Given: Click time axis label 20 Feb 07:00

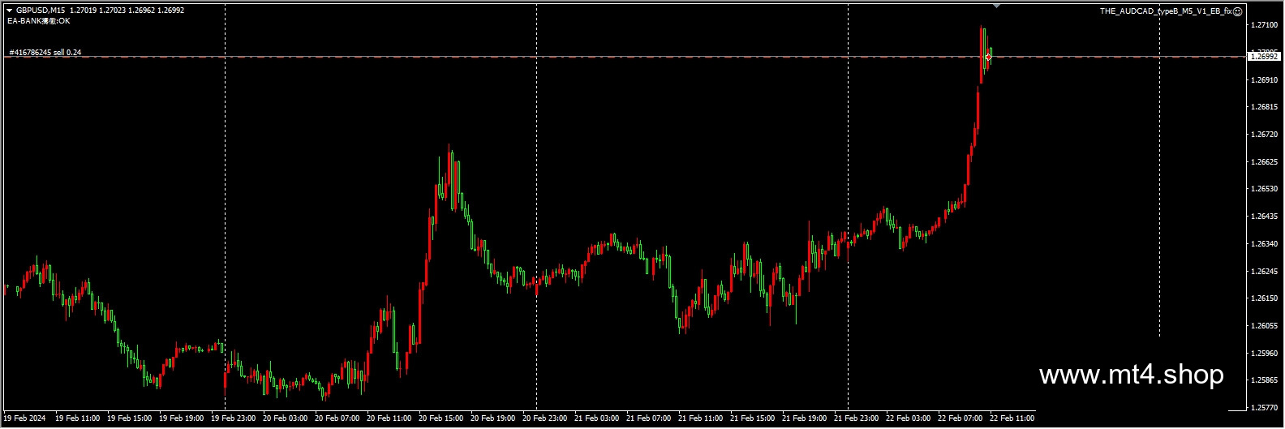Looking at the screenshot, I should (x=337, y=419).
